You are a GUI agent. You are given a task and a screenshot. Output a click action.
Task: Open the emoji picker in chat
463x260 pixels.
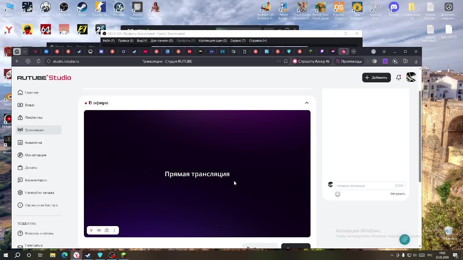(337, 194)
